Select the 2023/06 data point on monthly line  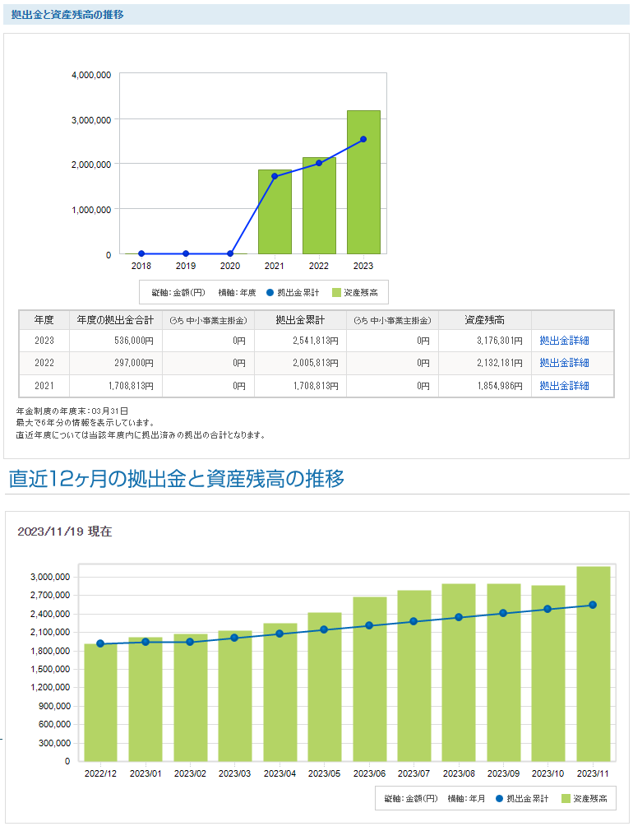369,625
